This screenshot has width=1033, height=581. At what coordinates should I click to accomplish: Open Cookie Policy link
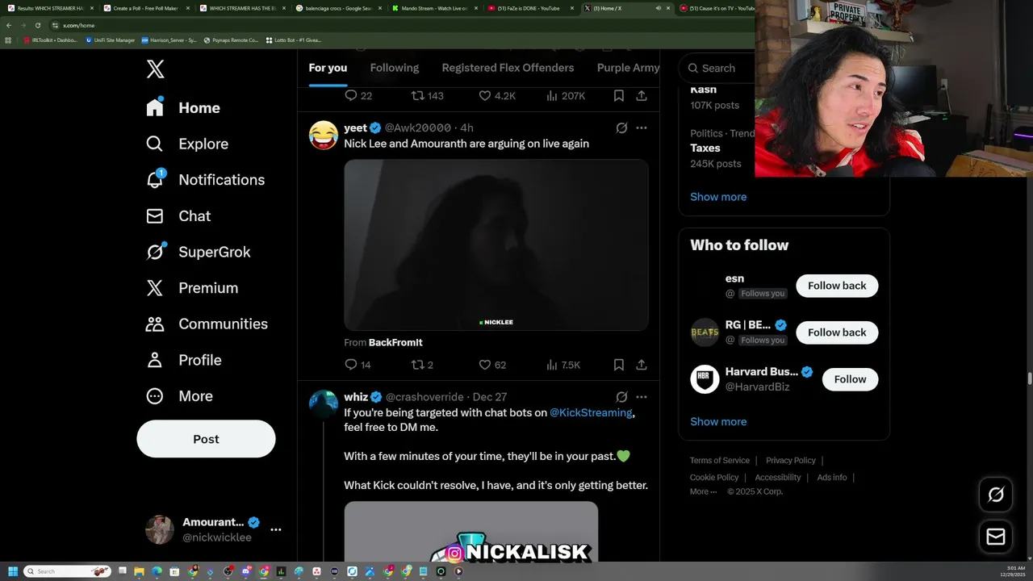click(x=714, y=477)
